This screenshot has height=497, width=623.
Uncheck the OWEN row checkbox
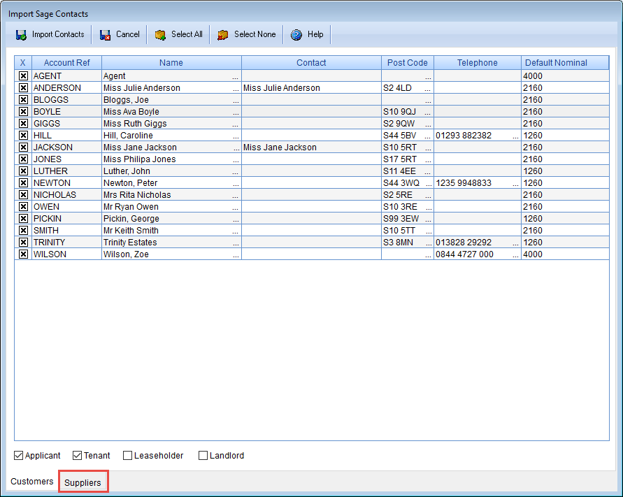coord(24,207)
